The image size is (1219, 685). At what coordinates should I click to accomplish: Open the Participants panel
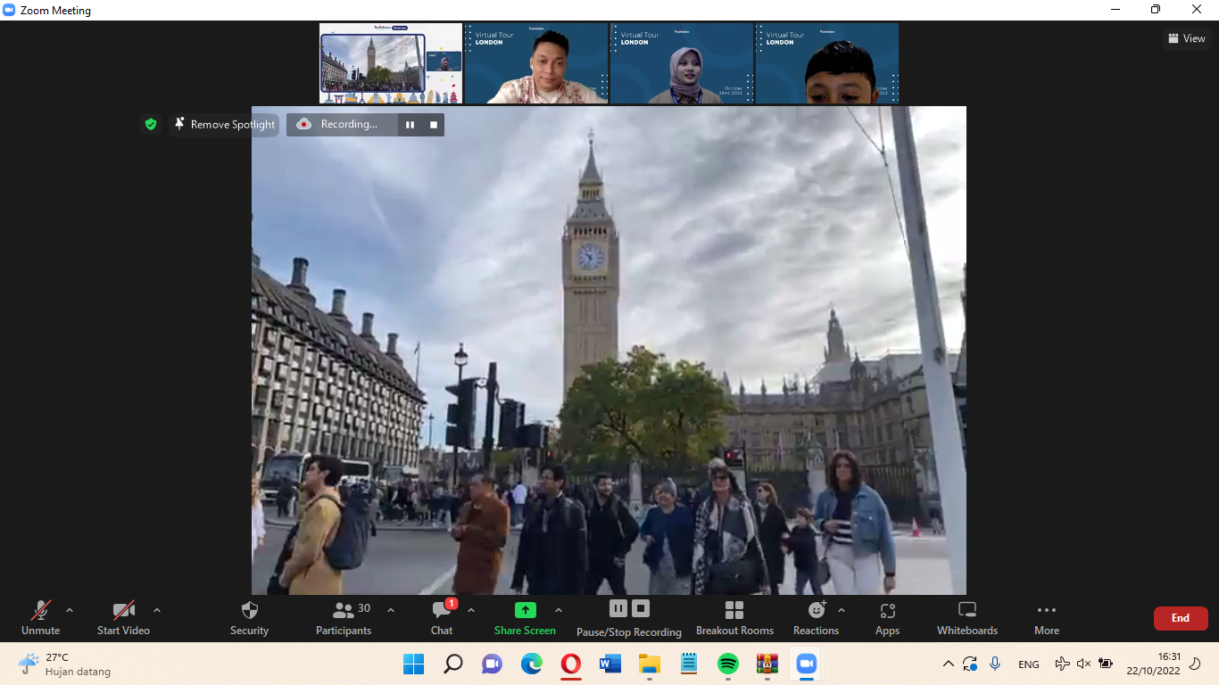tap(344, 618)
